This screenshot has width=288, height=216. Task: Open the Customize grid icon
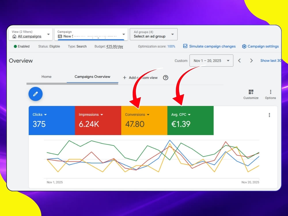(251, 92)
